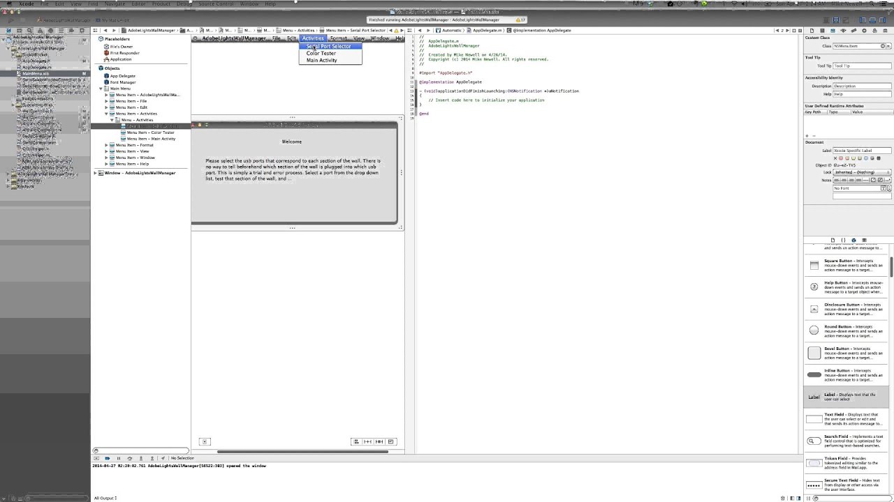
Task: Click the Welcome label in window design
Action: point(292,142)
